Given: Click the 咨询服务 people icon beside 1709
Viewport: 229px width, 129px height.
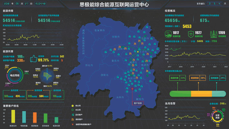Looking at the screenshot, I should click(x=214, y=34).
